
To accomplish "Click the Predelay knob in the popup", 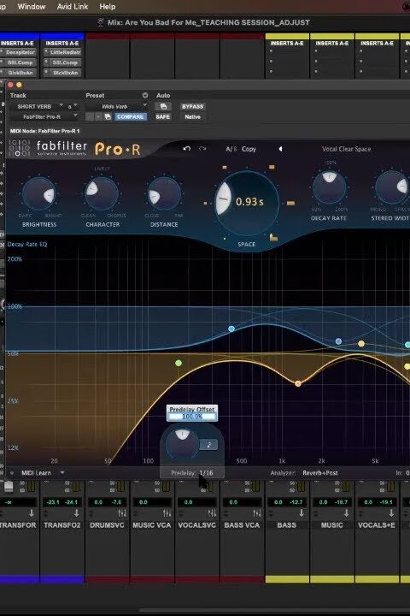I will tap(182, 443).
